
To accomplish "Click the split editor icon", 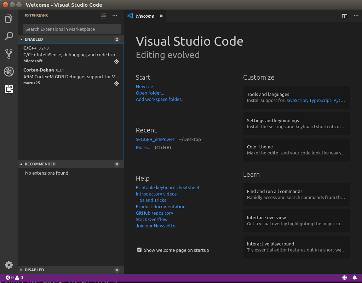I will point(344,16).
